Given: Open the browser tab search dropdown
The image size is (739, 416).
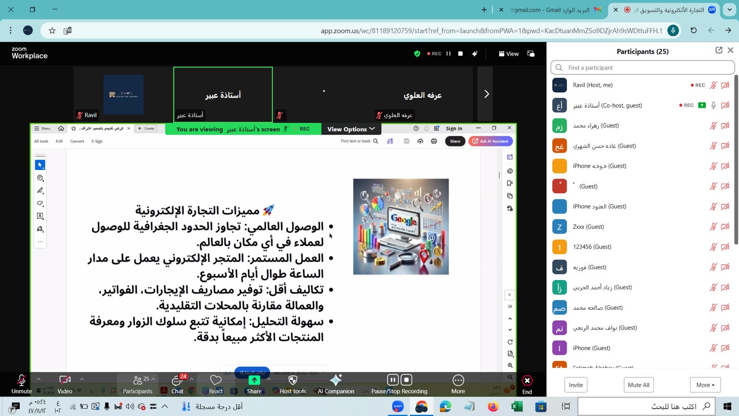Looking at the screenshot, I should [729, 10].
